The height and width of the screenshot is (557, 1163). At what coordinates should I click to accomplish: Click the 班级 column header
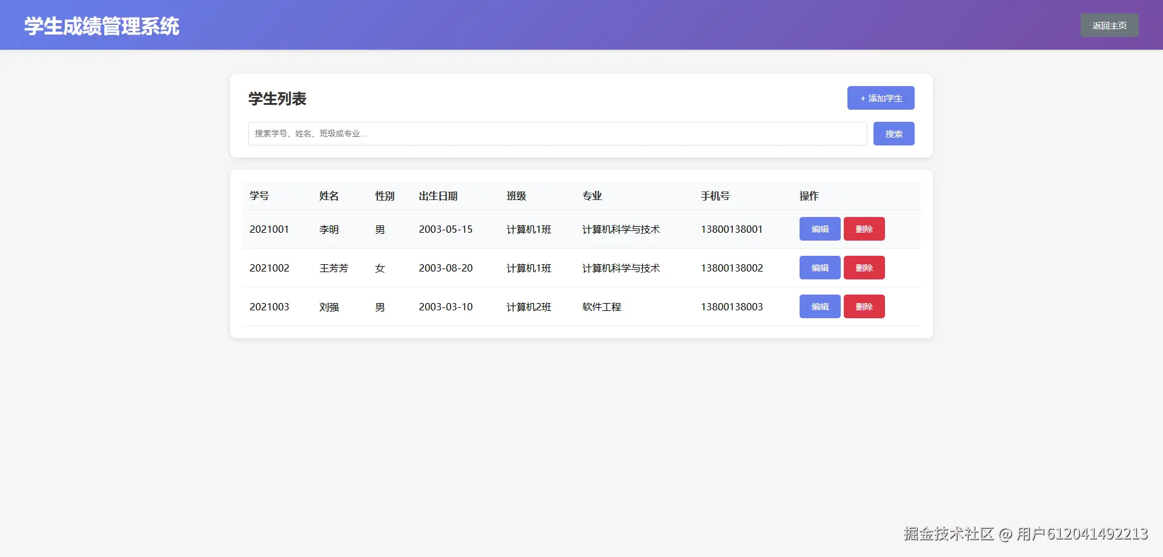516,196
